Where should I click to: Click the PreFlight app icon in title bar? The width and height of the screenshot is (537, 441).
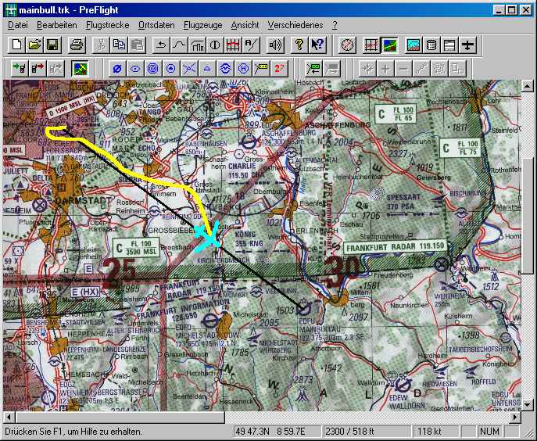(11, 9)
